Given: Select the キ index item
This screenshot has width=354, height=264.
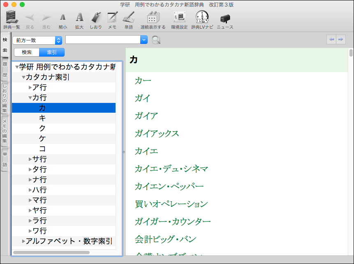Looking at the screenshot, I should click(64, 118).
